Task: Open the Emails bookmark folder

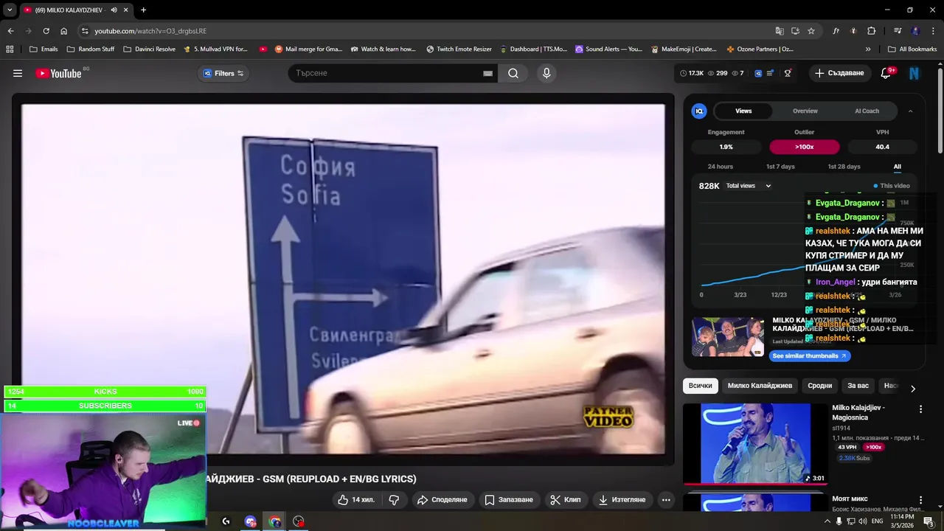Action: (x=43, y=49)
